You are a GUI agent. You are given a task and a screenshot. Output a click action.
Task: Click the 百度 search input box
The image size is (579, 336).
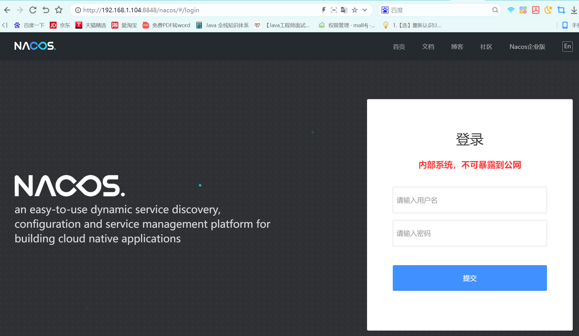[x=440, y=10]
